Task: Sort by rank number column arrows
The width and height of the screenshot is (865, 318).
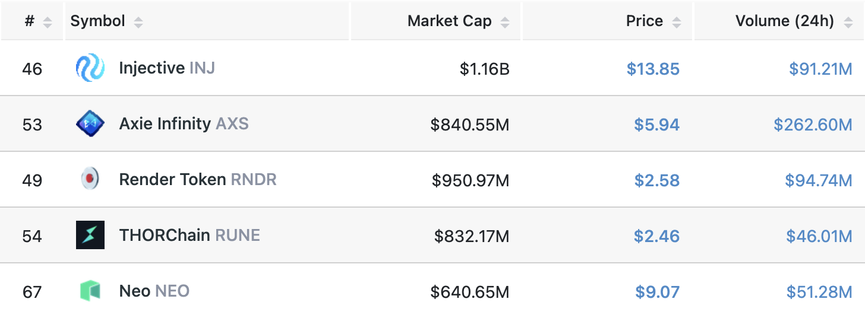Action: (x=48, y=23)
